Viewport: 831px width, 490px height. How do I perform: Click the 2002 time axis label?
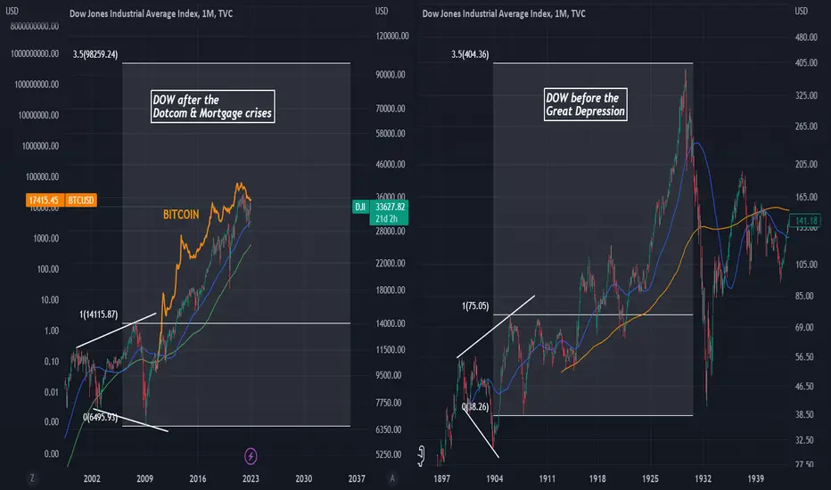92,478
